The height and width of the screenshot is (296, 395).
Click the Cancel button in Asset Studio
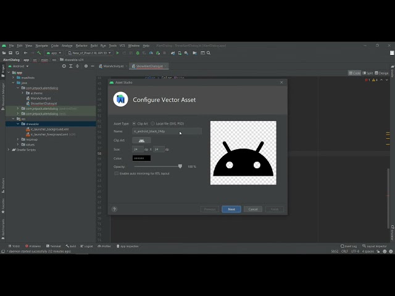tap(253, 209)
